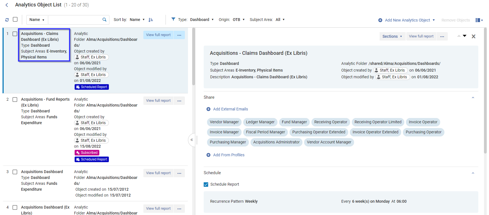This screenshot has height=215, width=489.
Task: Click the Purchasing Manager profile chip
Action: [x=228, y=142]
